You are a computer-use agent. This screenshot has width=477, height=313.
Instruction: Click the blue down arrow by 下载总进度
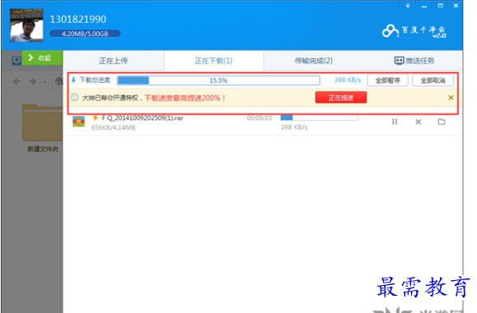point(73,80)
